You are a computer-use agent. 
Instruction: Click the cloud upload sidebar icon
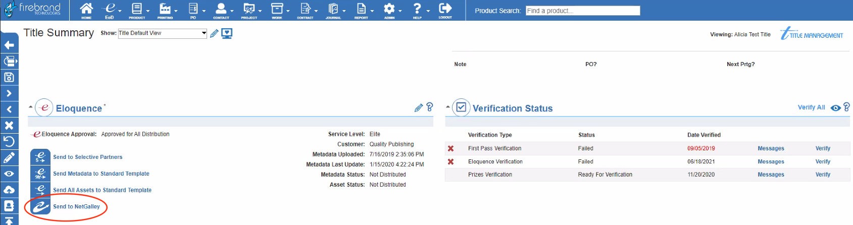(x=9, y=190)
